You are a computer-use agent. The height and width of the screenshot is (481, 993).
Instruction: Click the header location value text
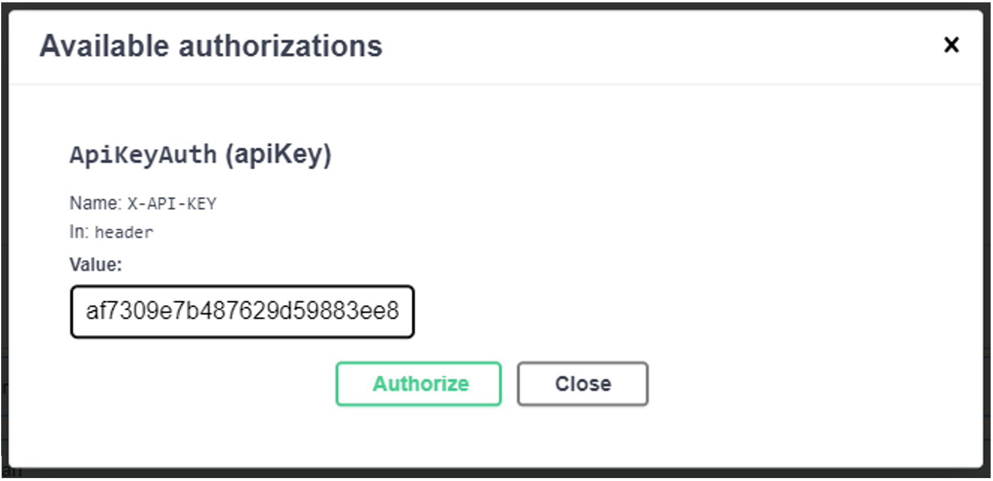tap(124, 233)
